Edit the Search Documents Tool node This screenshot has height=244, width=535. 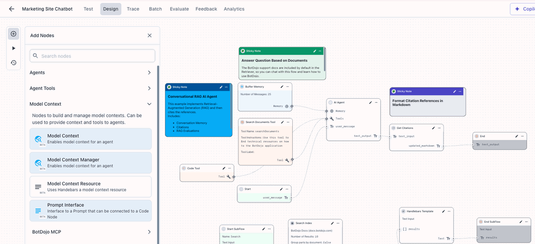click(x=282, y=122)
